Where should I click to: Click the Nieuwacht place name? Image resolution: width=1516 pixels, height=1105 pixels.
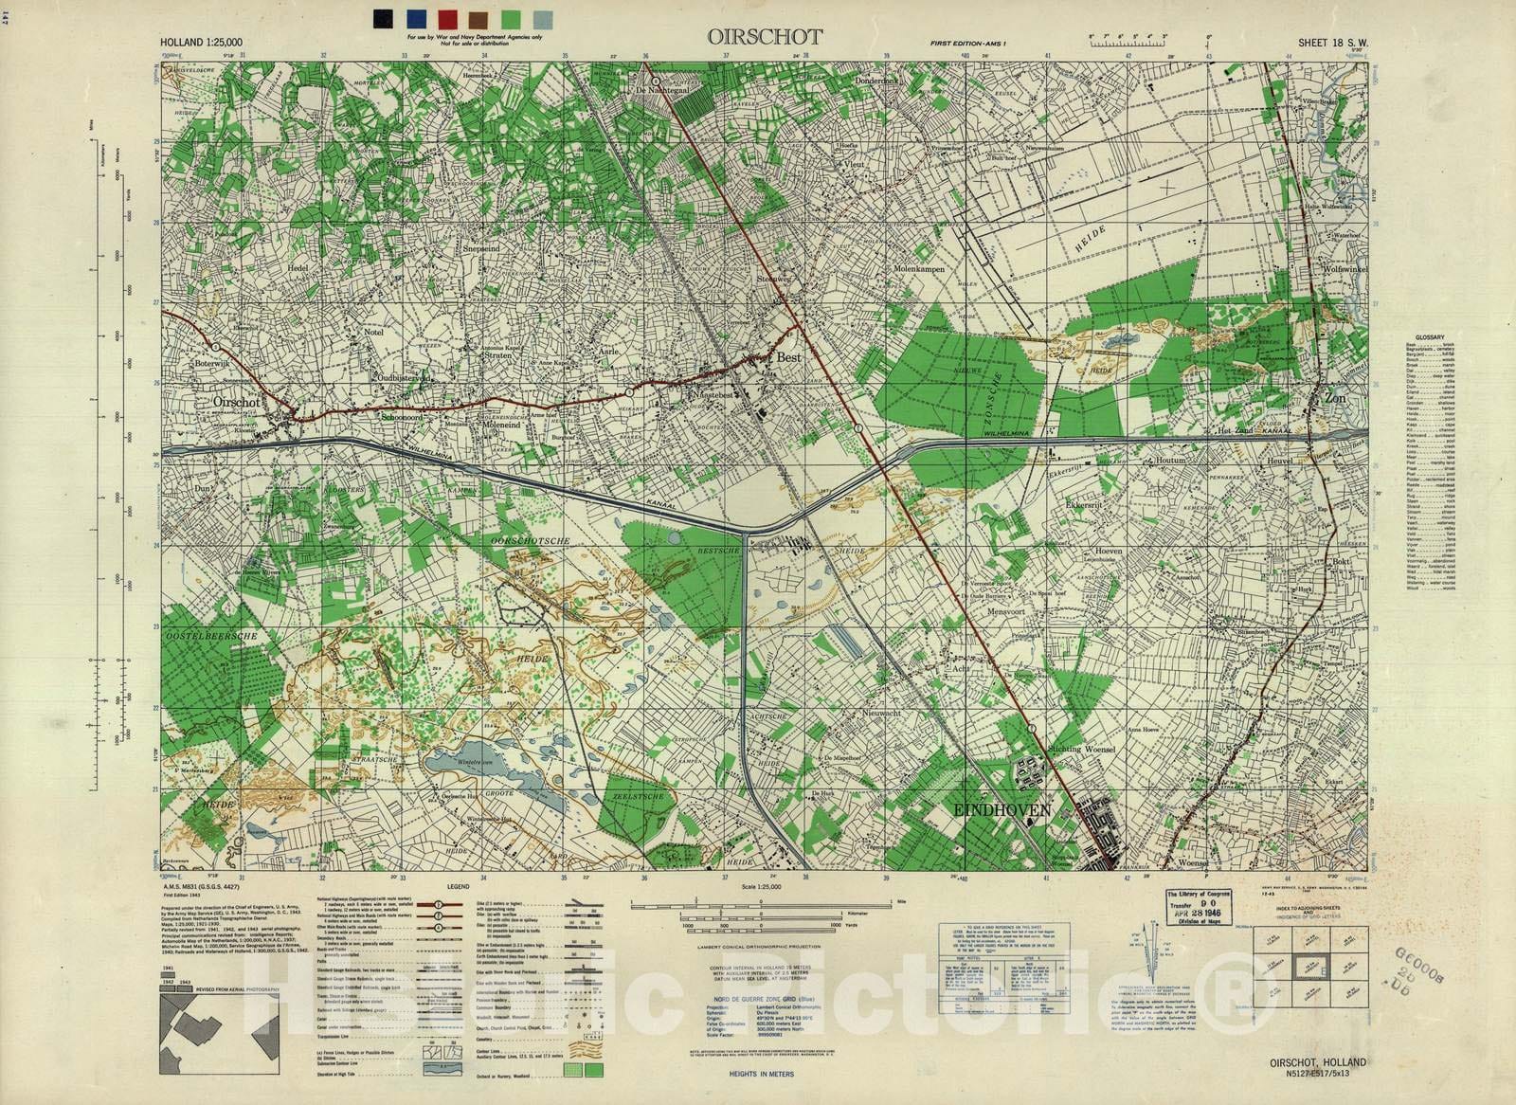pos(883,712)
